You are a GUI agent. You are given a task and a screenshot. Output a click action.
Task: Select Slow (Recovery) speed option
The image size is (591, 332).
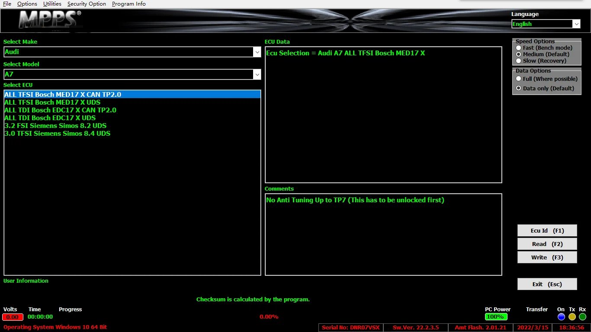click(x=518, y=61)
